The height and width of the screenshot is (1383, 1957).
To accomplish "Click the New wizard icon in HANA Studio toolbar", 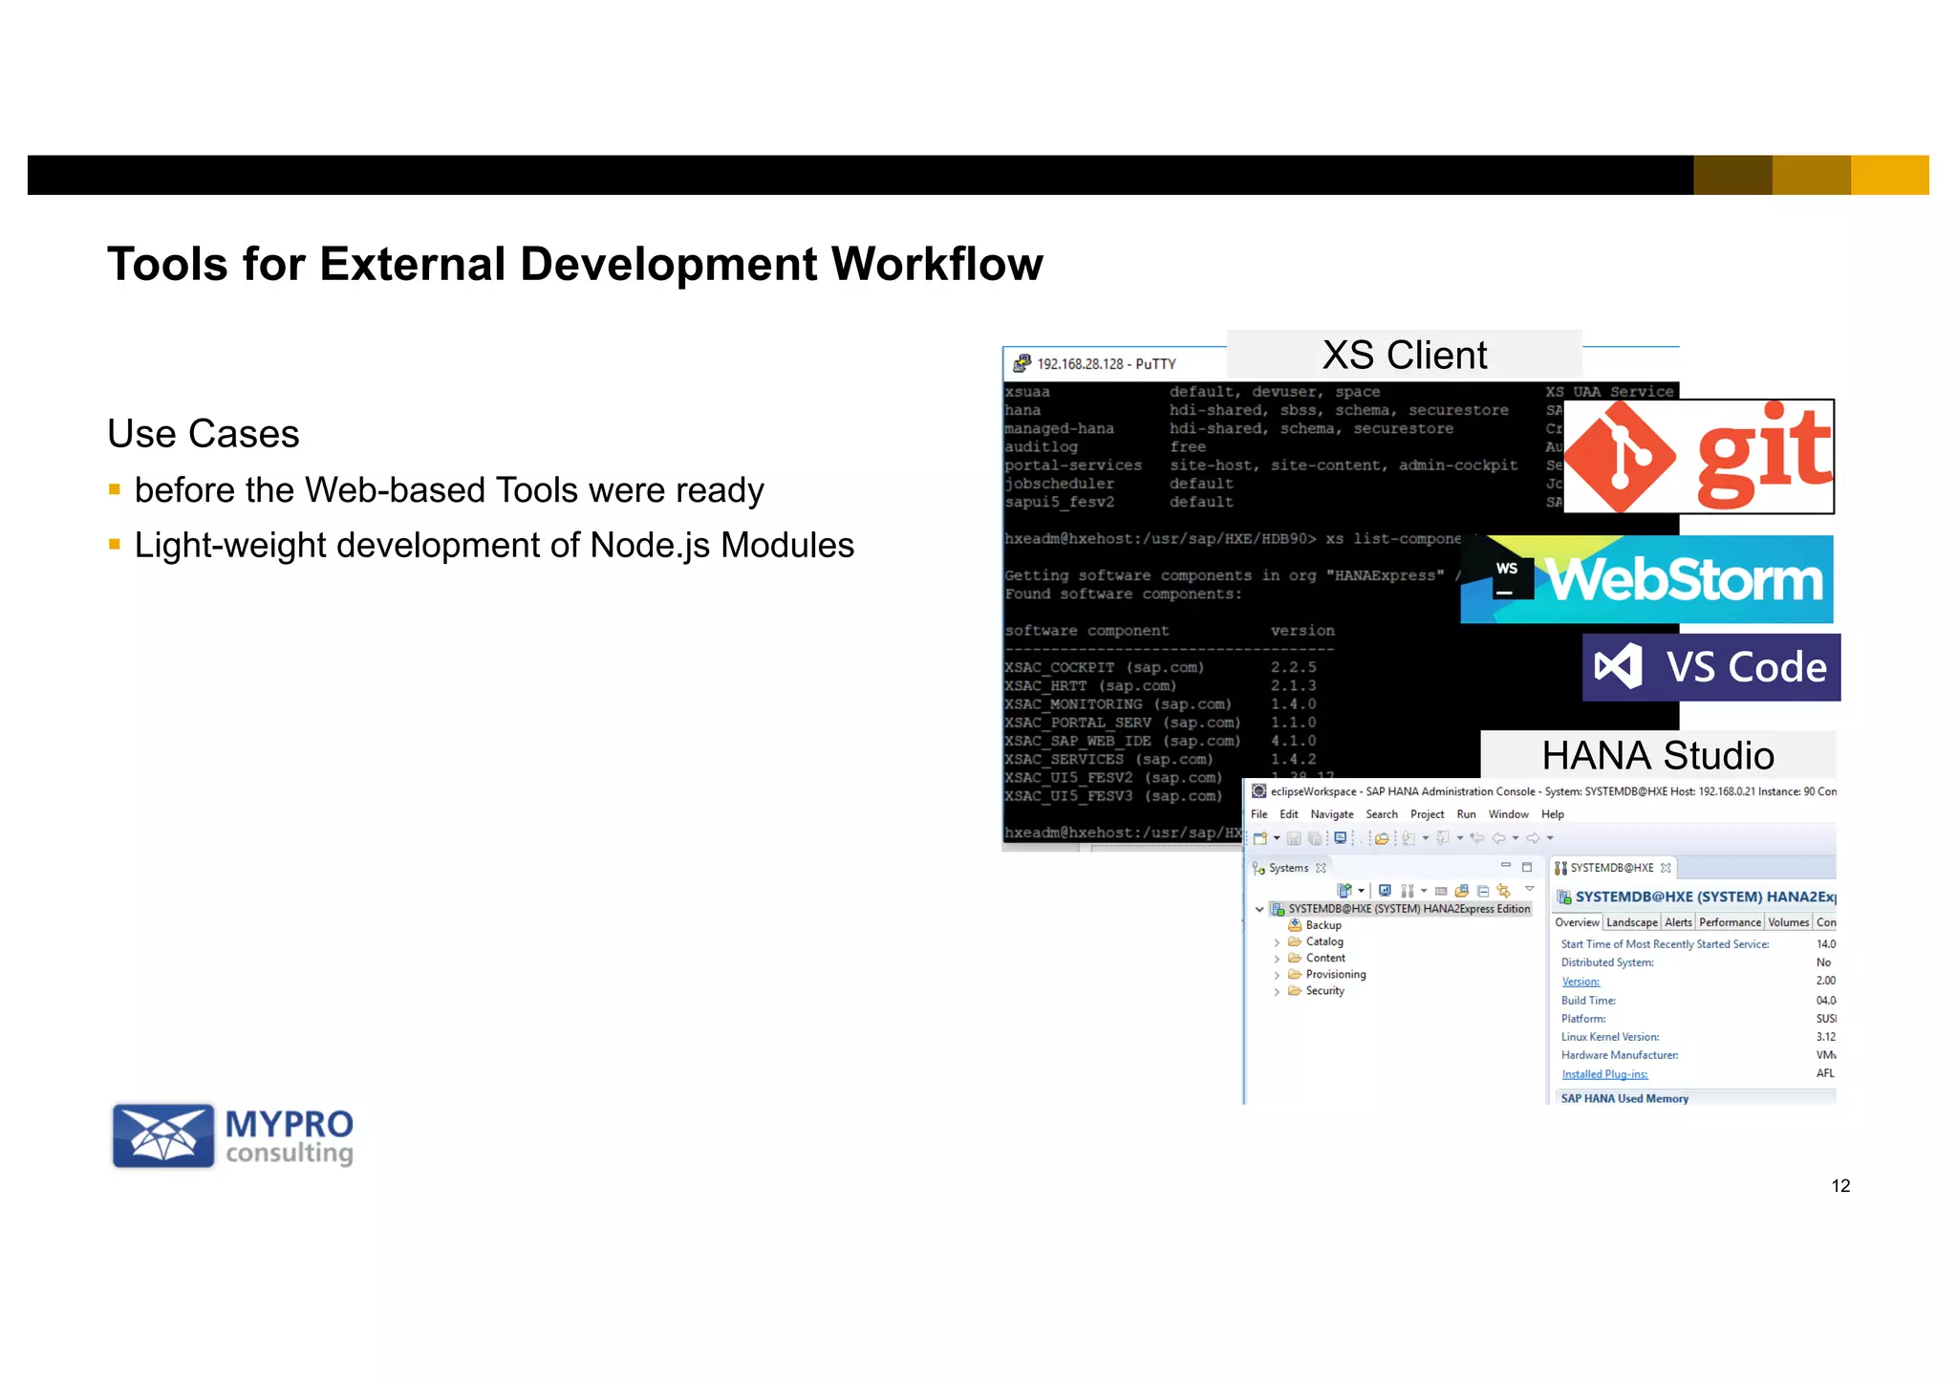I will (x=1260, y=838).
